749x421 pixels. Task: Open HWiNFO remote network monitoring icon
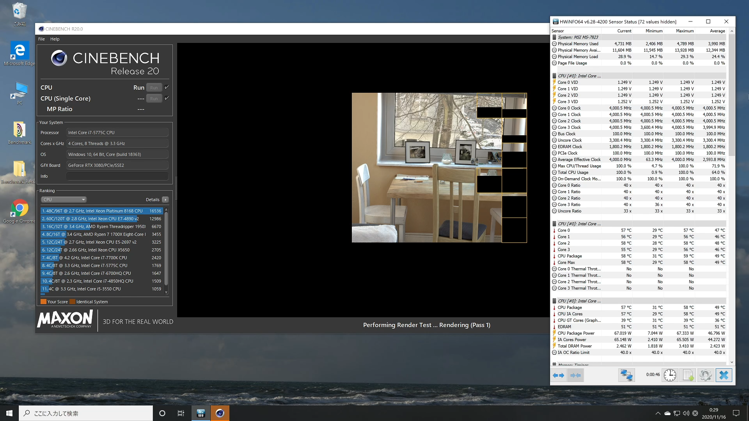tap(626, 375)
